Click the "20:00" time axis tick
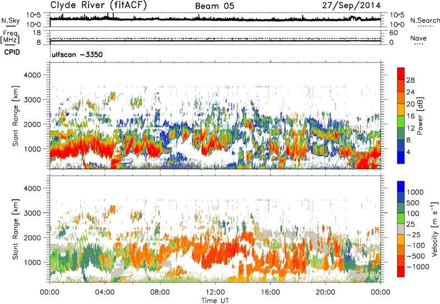 click(326, 292)
